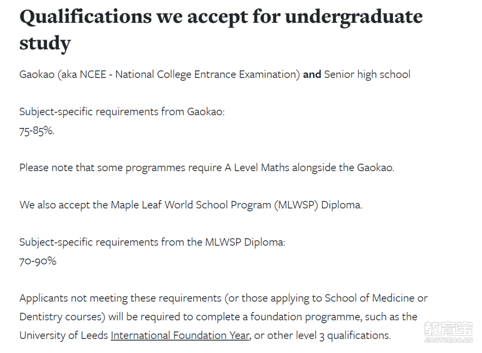Open the International Foundation Year link
The image size is (482, 353).
tap(179, 335)
